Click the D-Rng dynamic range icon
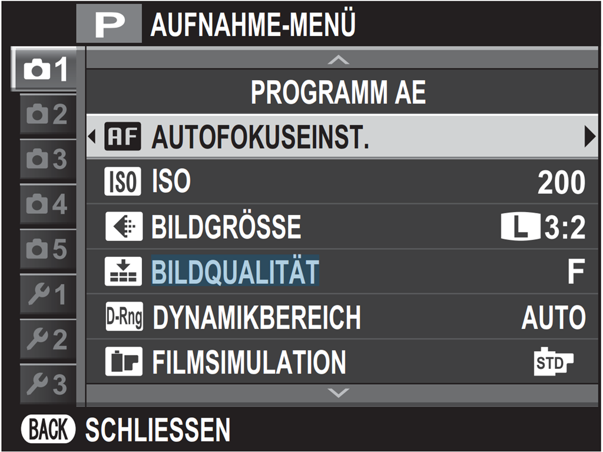 pyautogui.click(x=123, y=317)
